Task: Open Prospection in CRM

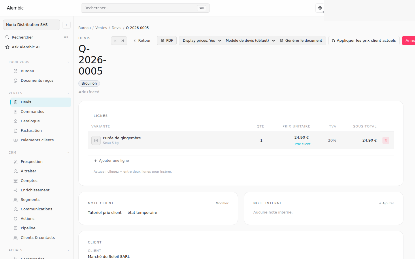Action: click(41, 161)
